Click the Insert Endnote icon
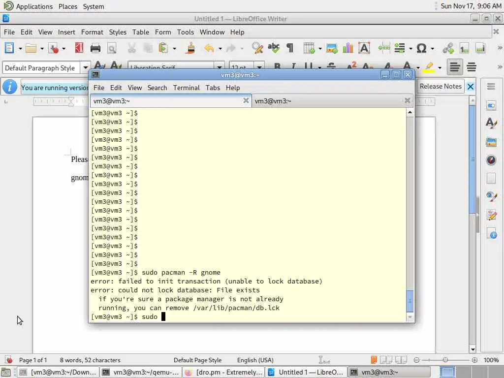 tap(480, 48)
